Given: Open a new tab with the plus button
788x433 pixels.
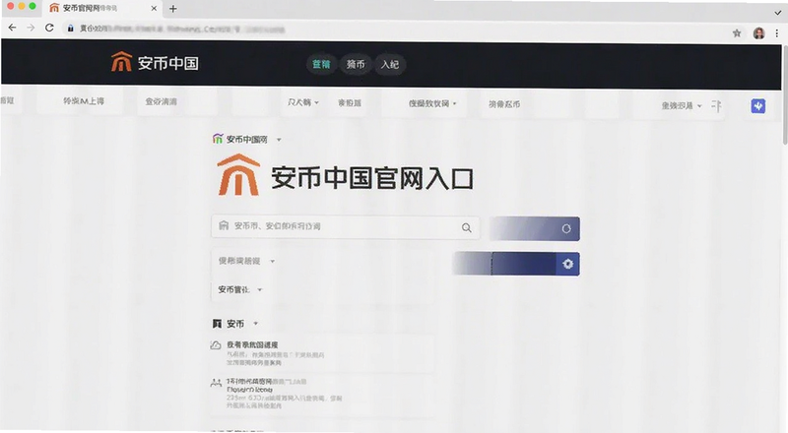Looking at the screenshot, I should coord(173,9).
